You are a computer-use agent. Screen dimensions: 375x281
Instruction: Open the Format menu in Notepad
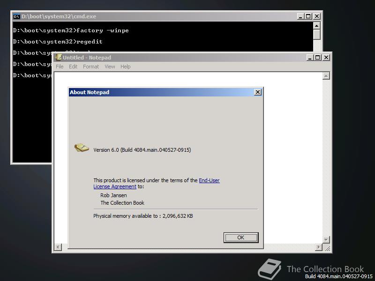(x=91, y=67)
